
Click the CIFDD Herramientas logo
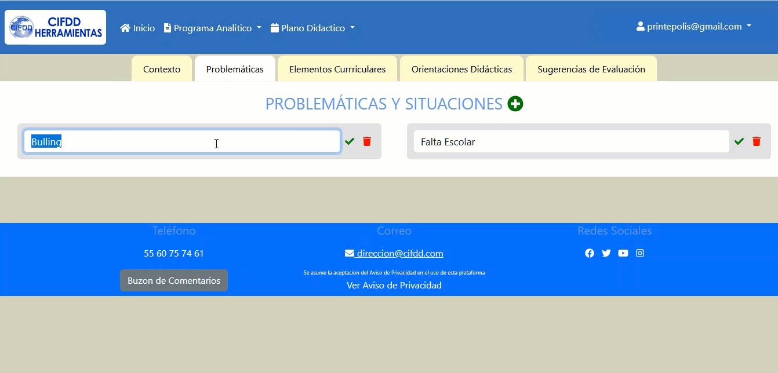[x=56, y=27]
